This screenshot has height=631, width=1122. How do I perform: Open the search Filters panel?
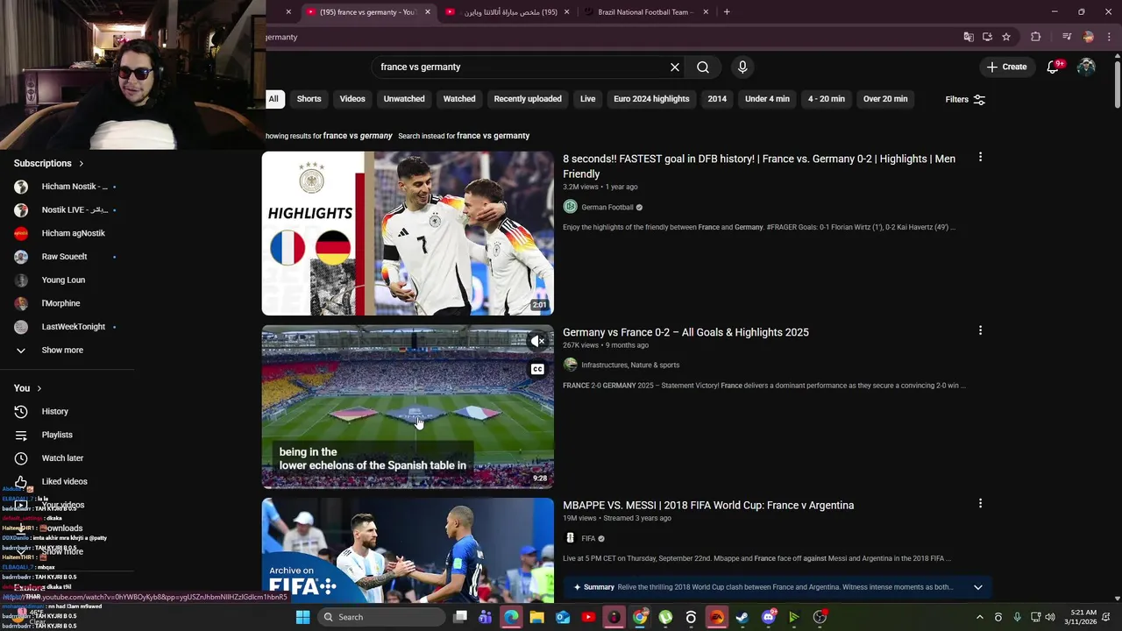(965, 99)
